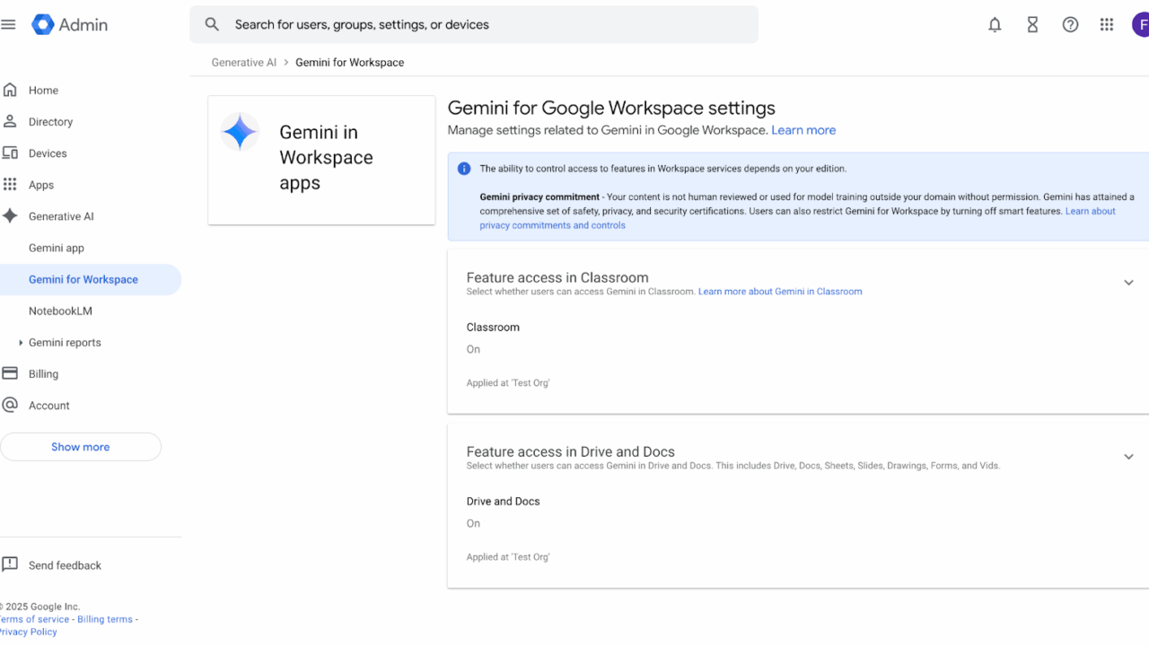Open Learn more about Gemini in Classroom
Screen dimensions: 1149x646
tap(780, 292)
